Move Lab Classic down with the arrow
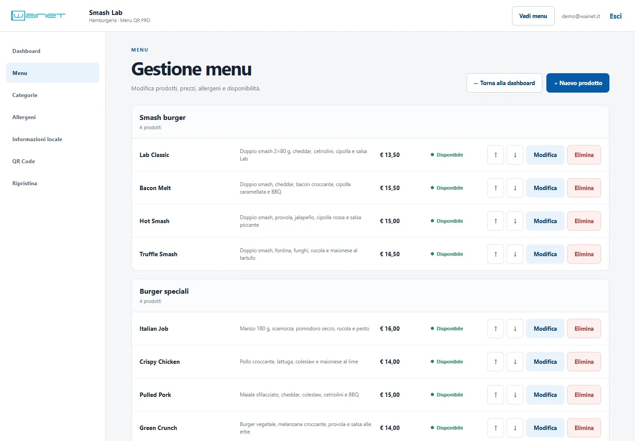635x441 pixels. pyautogui.click(x=515, y=155)
